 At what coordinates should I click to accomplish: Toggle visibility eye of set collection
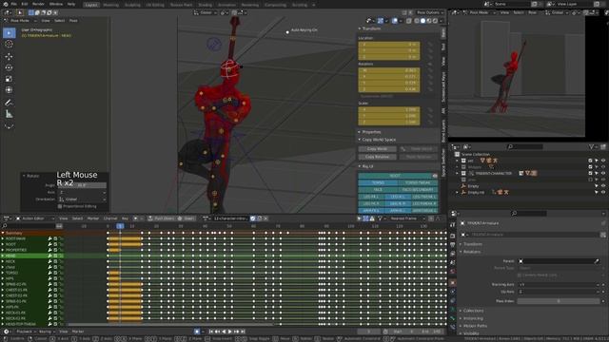pyautogui.click(x=603, y=161)
